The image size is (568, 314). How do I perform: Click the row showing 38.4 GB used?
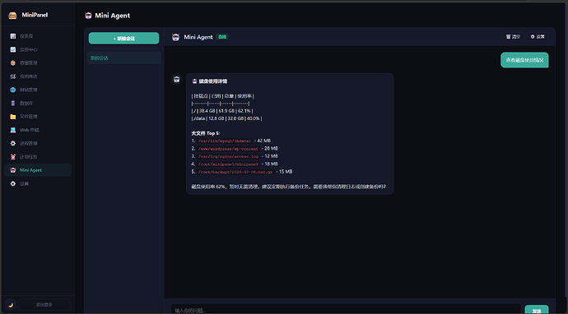click(x=222, y=111)
